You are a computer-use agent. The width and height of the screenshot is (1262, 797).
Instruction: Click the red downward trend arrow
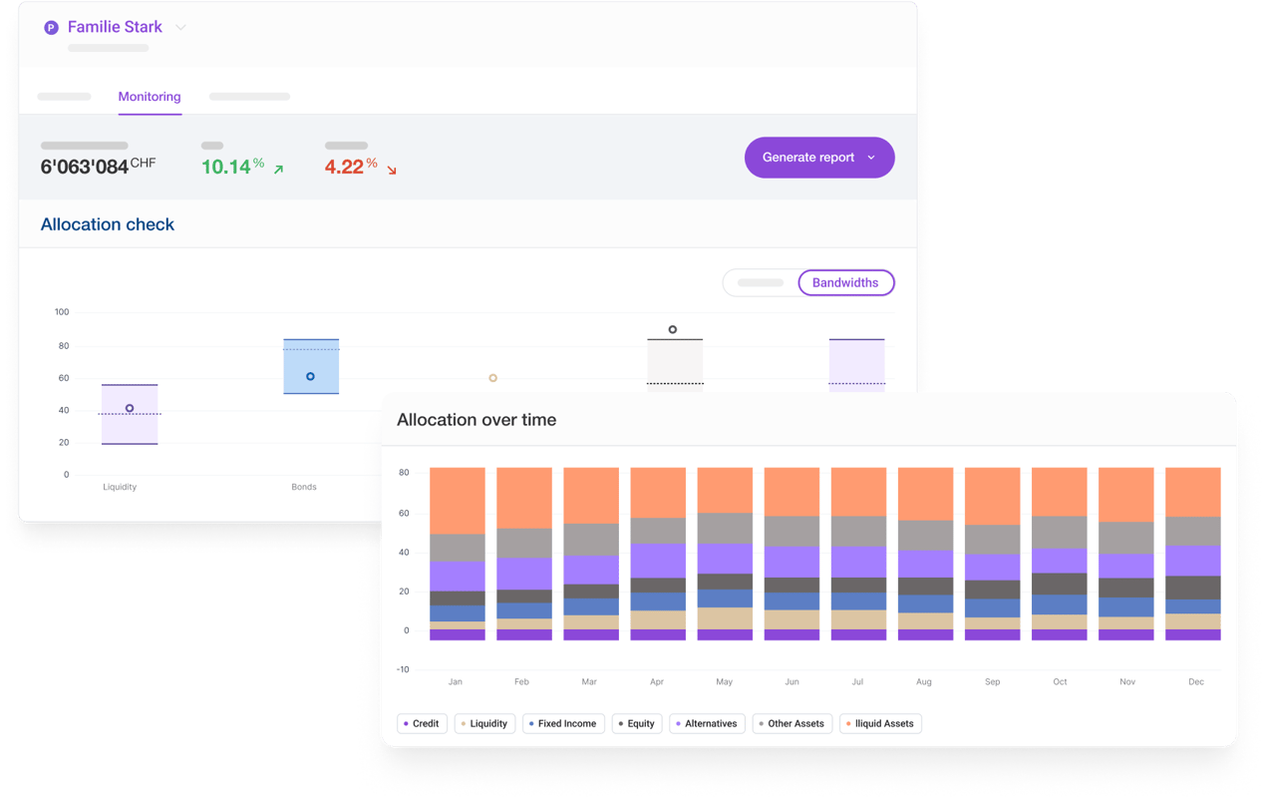click(392, 171)
